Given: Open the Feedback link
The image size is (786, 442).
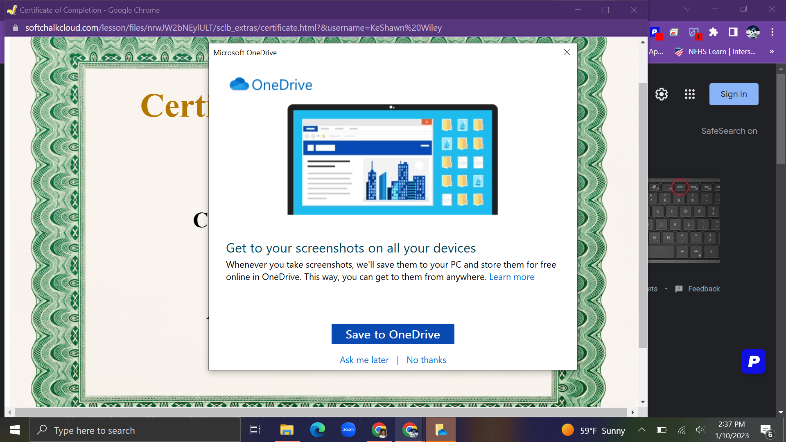Looking at the screenshot, I should pos(698,289).
